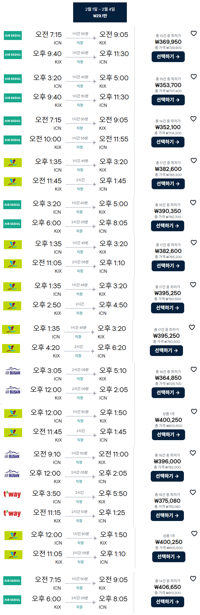Toggle the heart for the ₩353,700 fare

point(194,77)
